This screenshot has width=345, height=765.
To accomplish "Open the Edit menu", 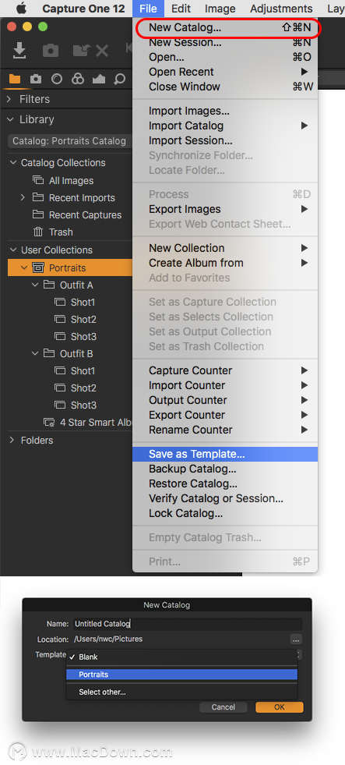I will (181, 9).
